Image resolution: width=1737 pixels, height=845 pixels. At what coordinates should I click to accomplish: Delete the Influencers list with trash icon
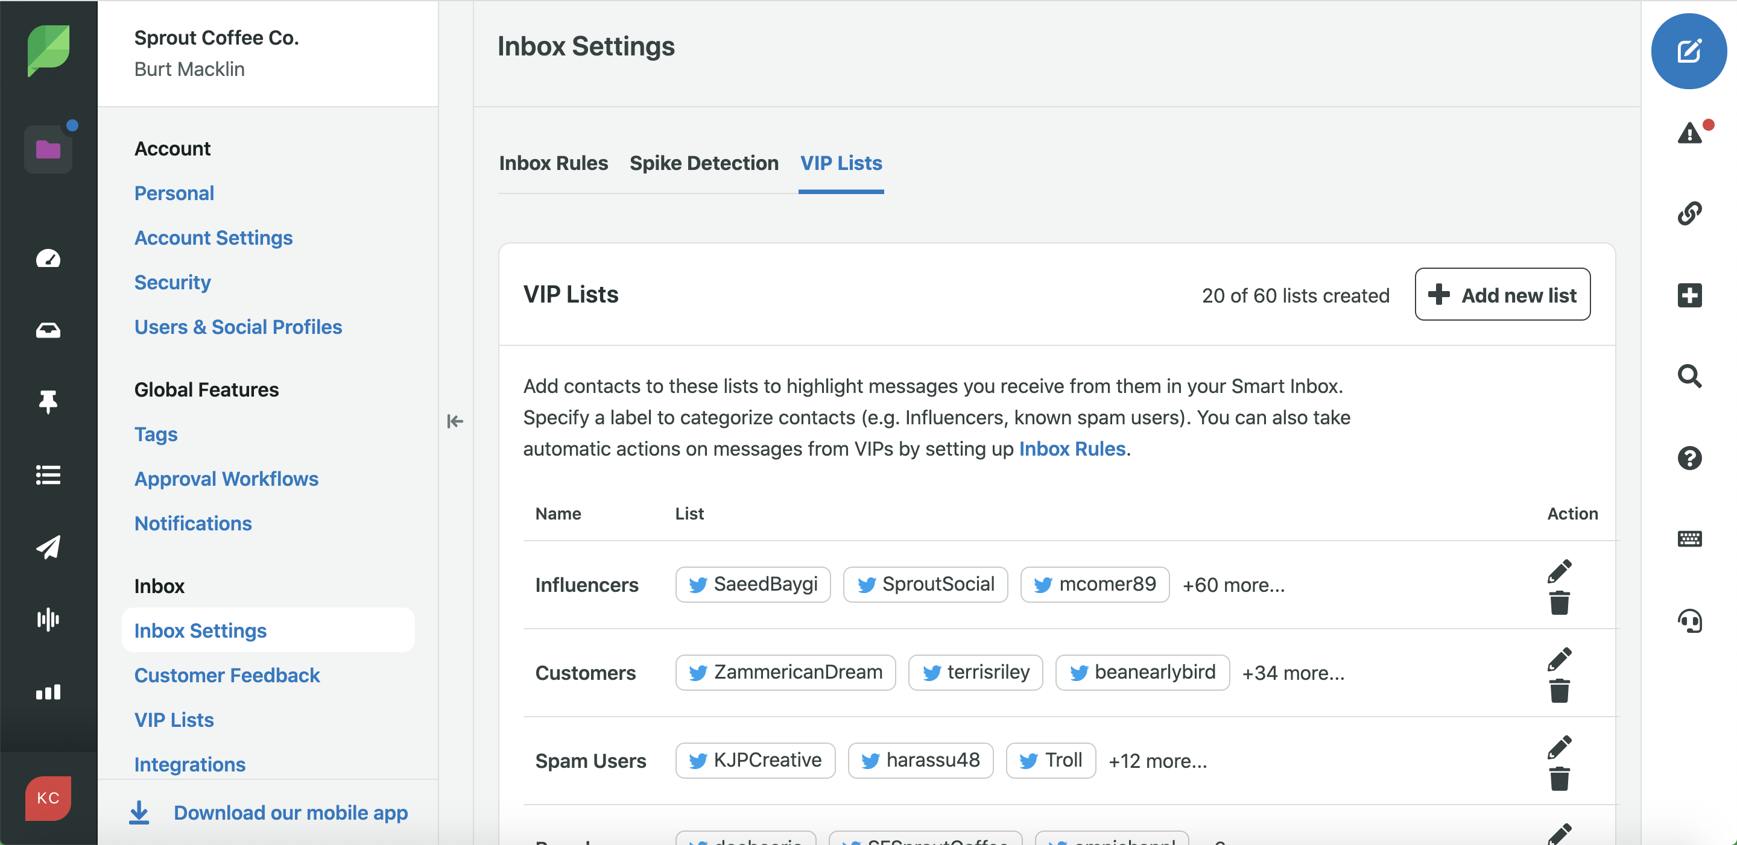[1559, 603]
